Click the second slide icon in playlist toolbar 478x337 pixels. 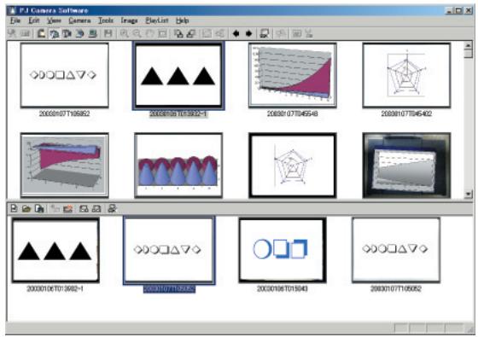[x=96, y=209]
